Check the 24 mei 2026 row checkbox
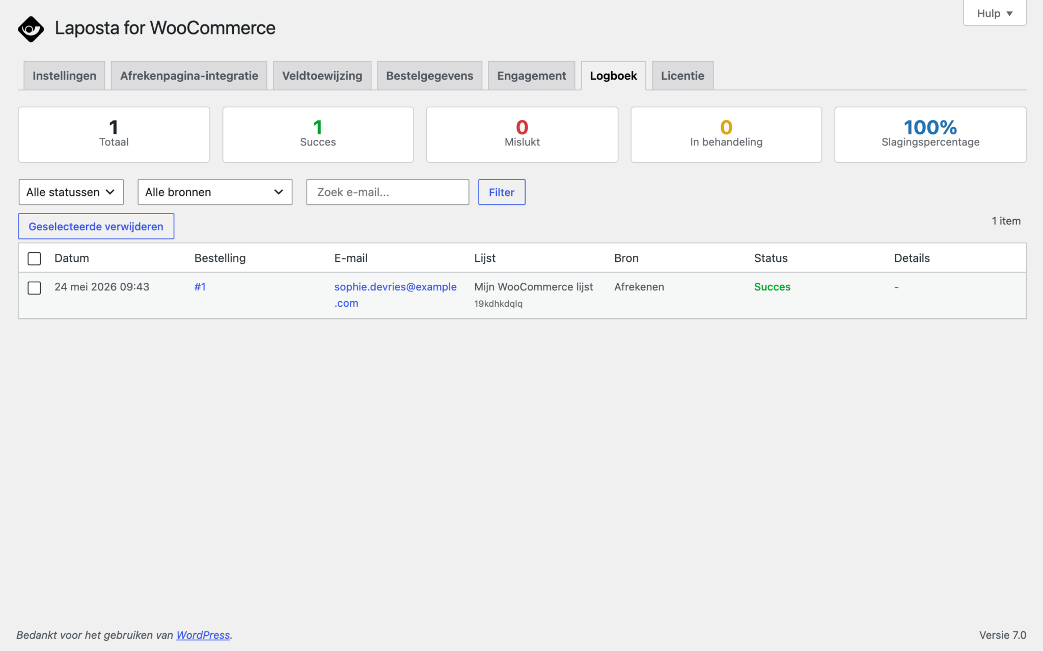This screenshot has width=1043, height=651. point(34,288)
